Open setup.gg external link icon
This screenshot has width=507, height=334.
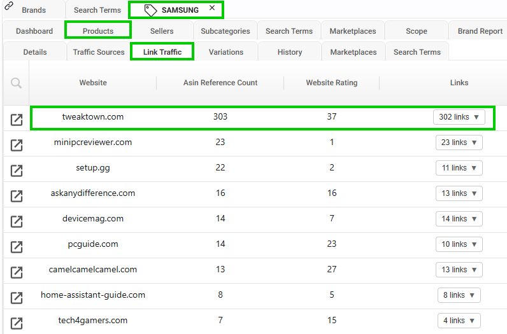pos(17,170)
